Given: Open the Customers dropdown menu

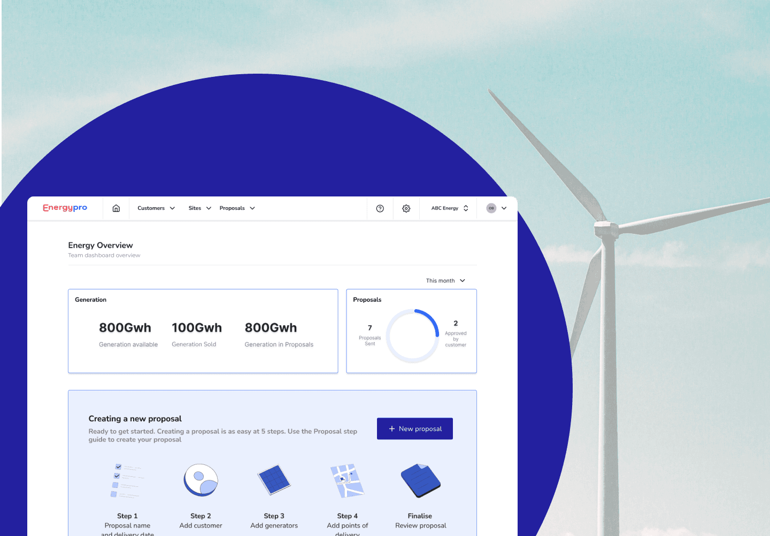Looking at the screenshot, I should click(156, 208).
